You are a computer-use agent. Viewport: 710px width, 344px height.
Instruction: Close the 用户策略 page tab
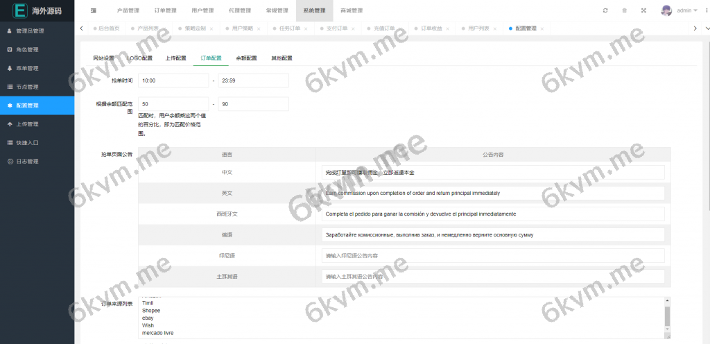pos(259,28)
